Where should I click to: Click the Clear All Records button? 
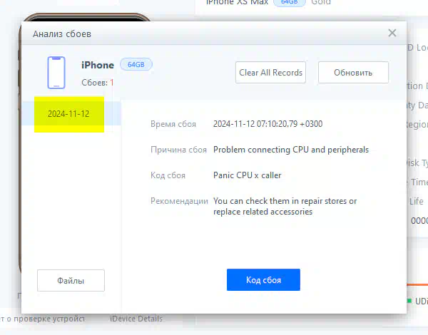point(270,73)
